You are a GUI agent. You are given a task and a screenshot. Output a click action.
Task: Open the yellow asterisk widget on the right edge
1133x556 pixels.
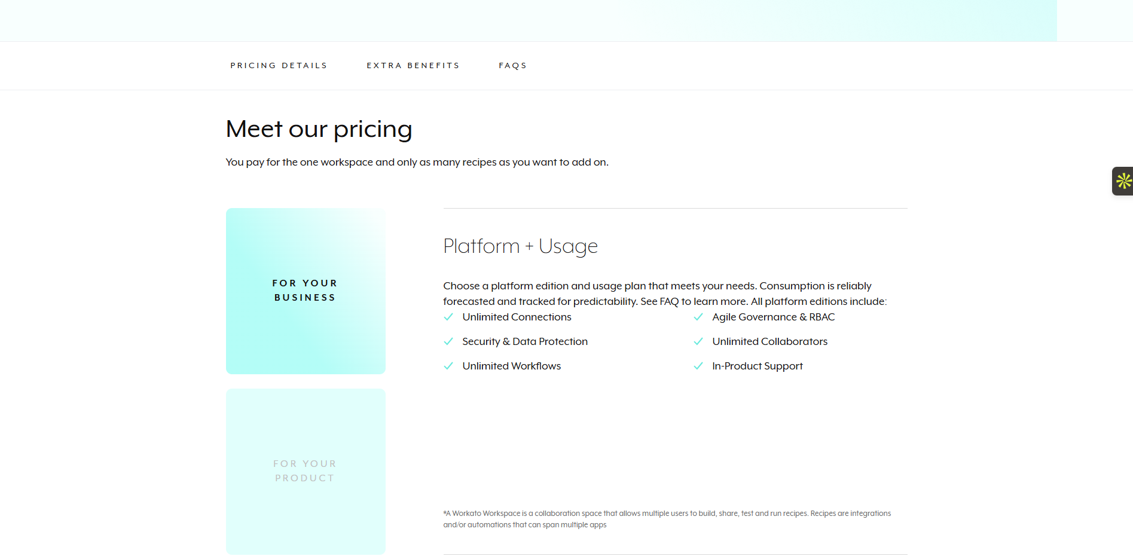coord(1124,181)
